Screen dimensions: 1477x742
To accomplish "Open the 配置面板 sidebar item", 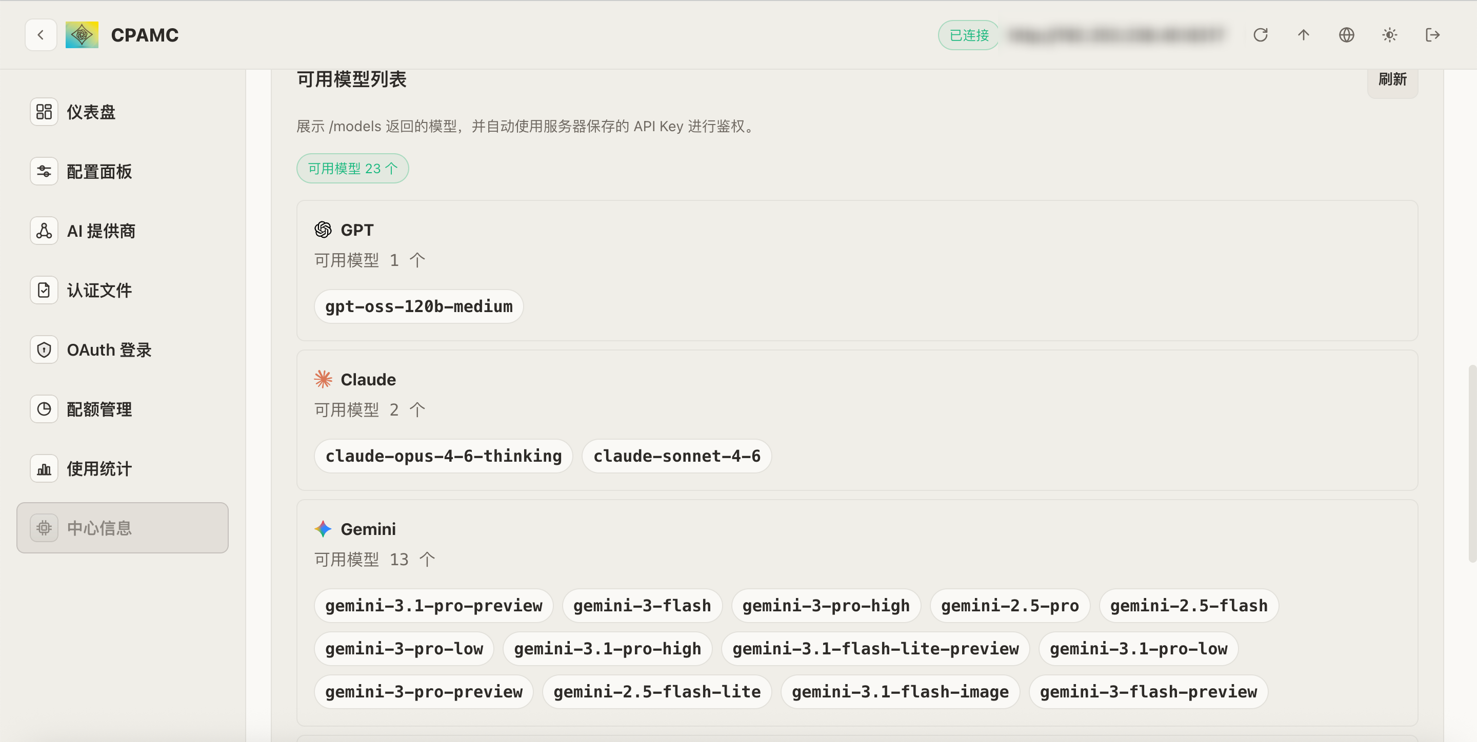I will tap(98, 171).
